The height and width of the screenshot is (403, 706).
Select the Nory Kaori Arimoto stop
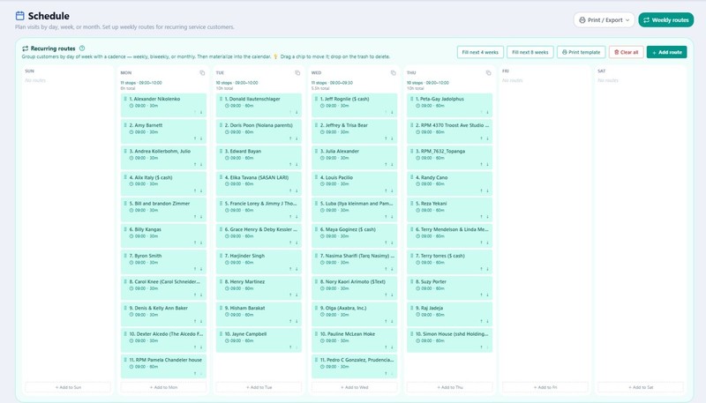point(355,287)
